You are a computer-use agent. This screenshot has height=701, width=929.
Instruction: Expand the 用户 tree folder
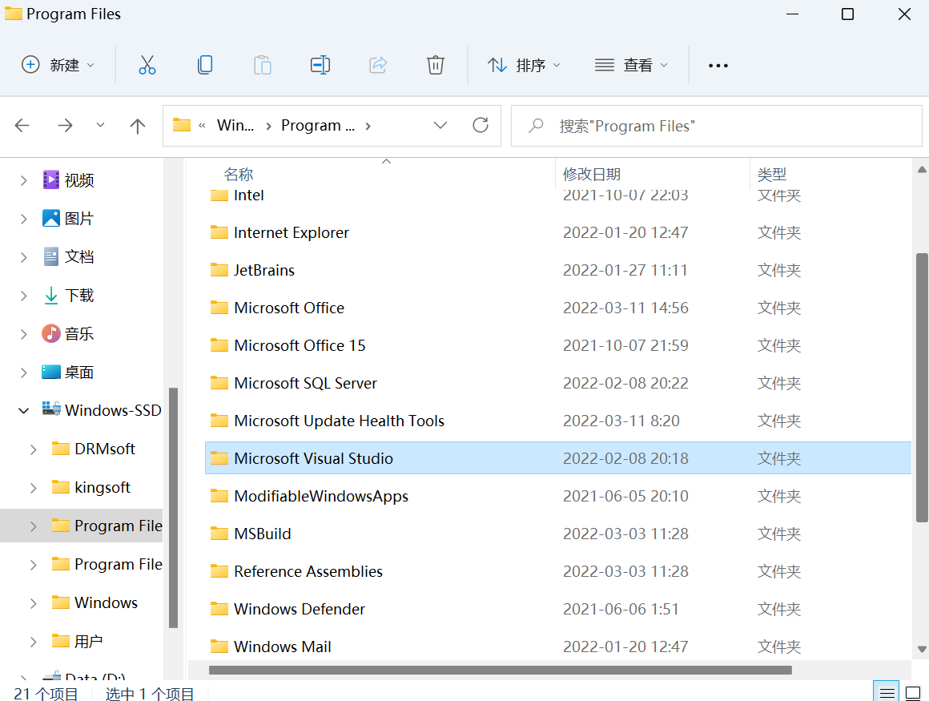tap(33, 642)
